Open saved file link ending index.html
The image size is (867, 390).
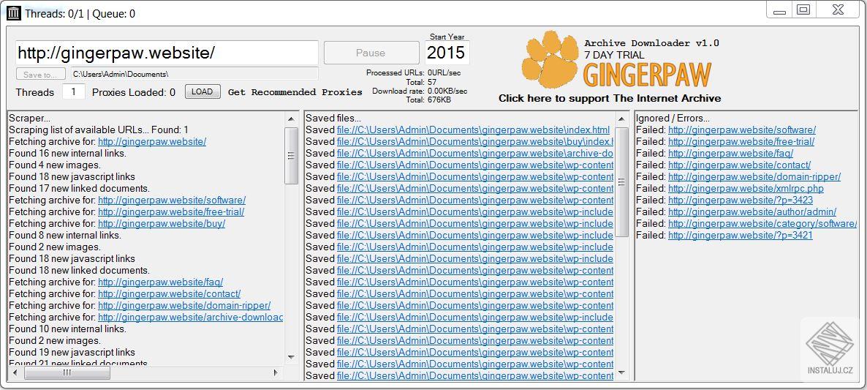point(473,130)
